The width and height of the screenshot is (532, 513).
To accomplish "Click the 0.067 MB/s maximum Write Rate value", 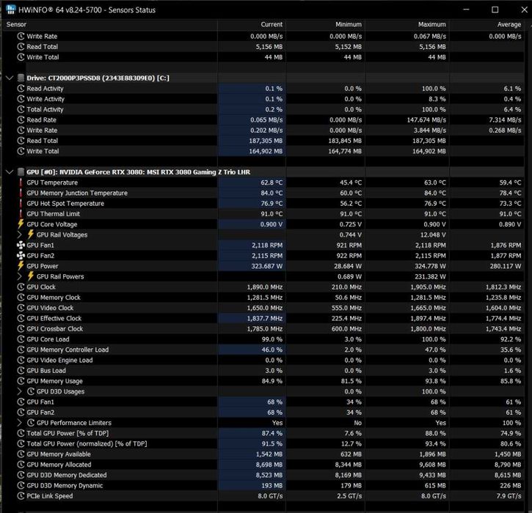I will [x=430, y=36].
